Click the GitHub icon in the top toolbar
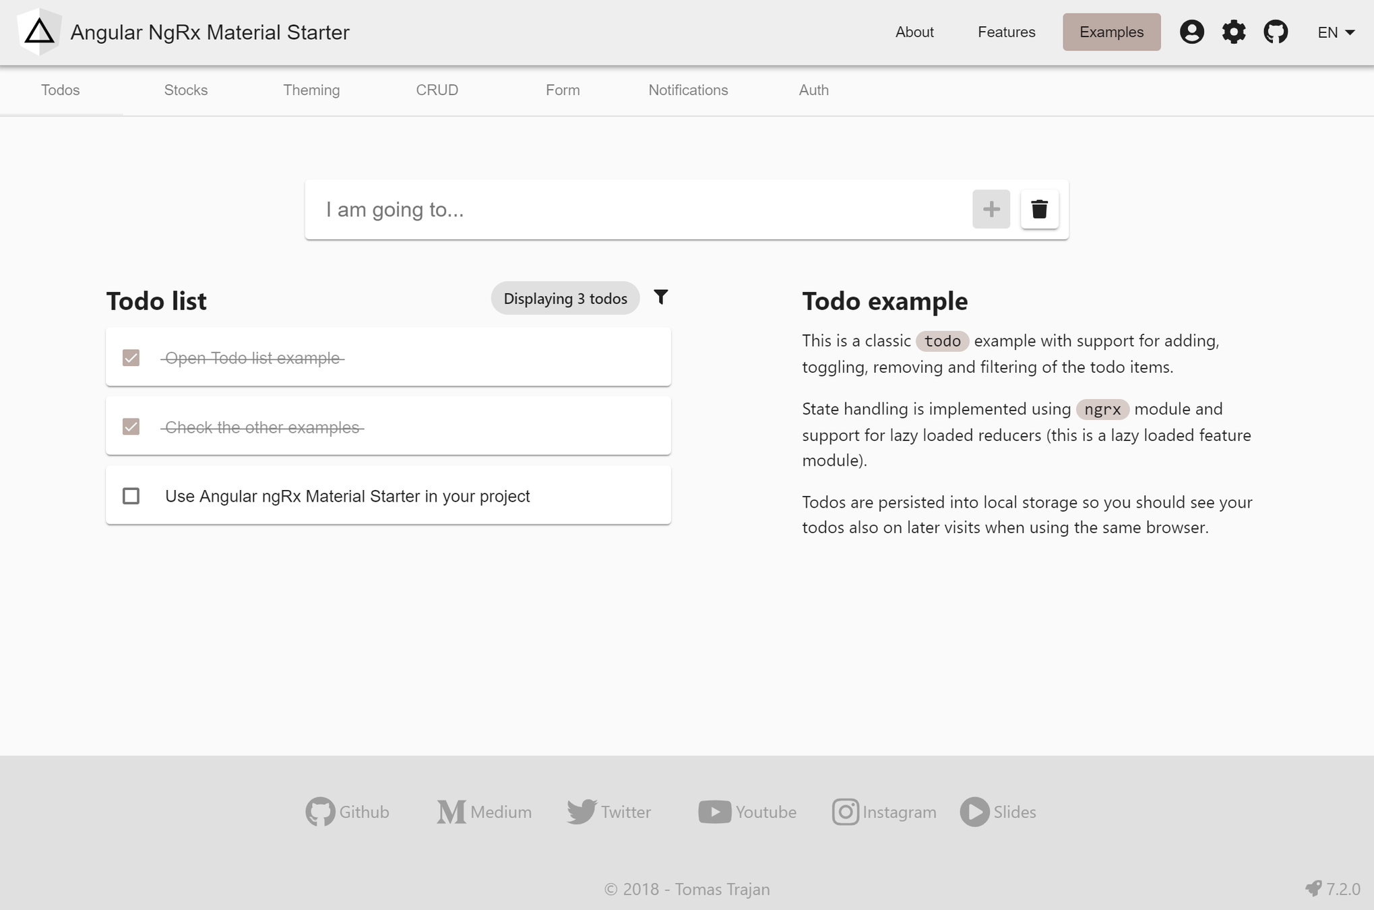1374x910 pixels. pyautogui.click(x=1275, y=32)
